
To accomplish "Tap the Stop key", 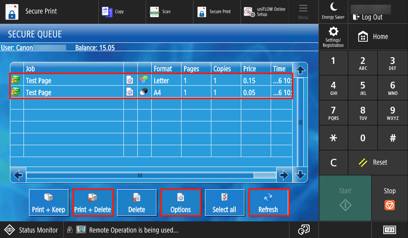I will tap(390, 198).
